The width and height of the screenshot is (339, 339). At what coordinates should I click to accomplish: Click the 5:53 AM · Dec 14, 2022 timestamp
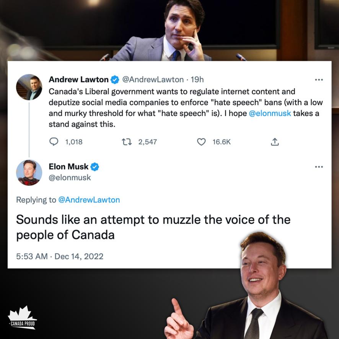(x=60, y=256)
